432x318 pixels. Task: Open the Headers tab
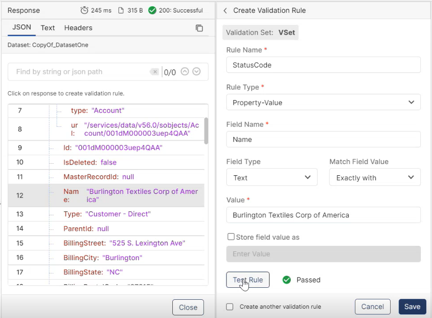(x=78, y=28)
